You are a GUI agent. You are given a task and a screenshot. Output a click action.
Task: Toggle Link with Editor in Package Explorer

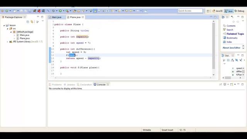point(32,22)
